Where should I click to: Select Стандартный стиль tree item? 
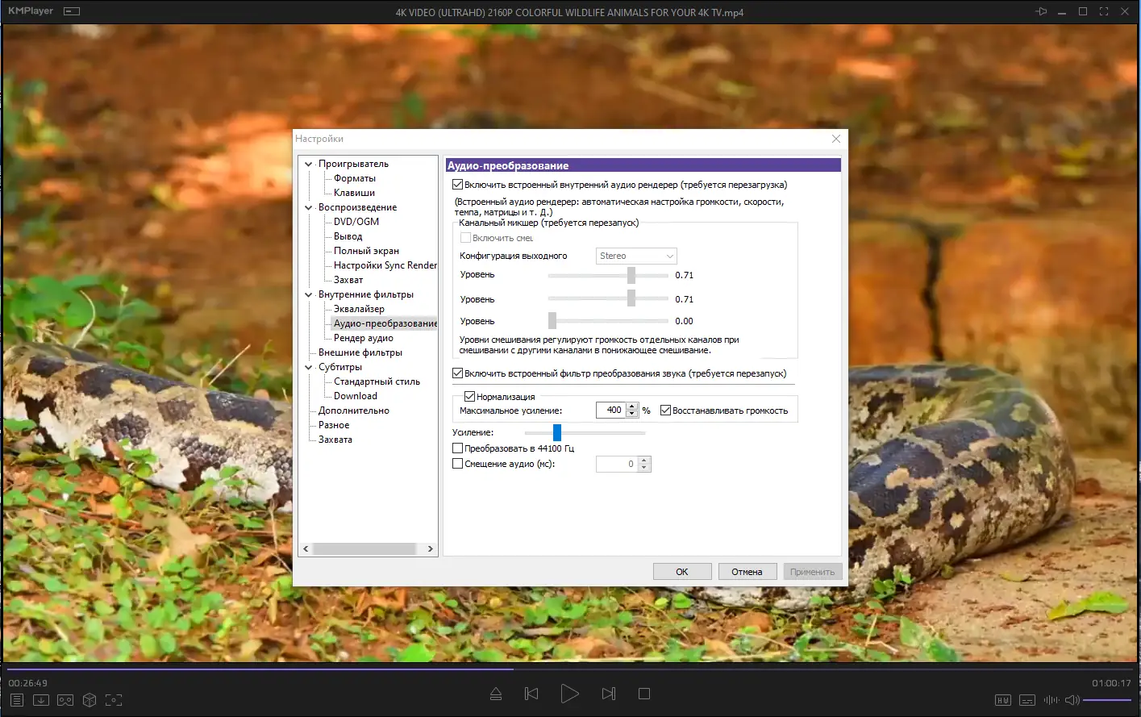pyautogui.click(x=377, y=381)
